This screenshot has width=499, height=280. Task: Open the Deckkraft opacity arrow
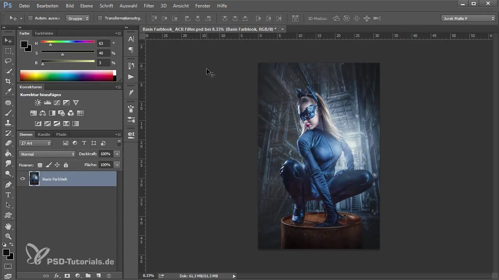pyautogui.click(x=117, y=154)
